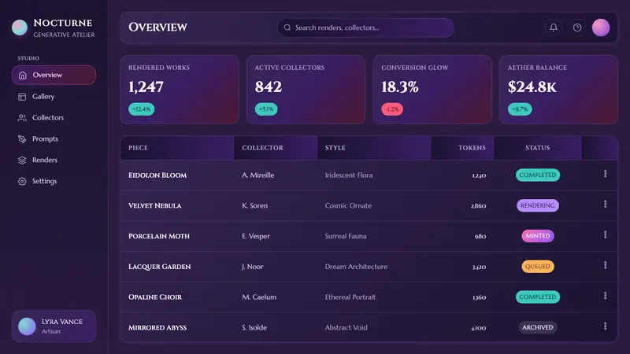This screenshot has width=630, height=354.
Task: Click the Dream Architecture style cell
Action: (x=357, y=267)
